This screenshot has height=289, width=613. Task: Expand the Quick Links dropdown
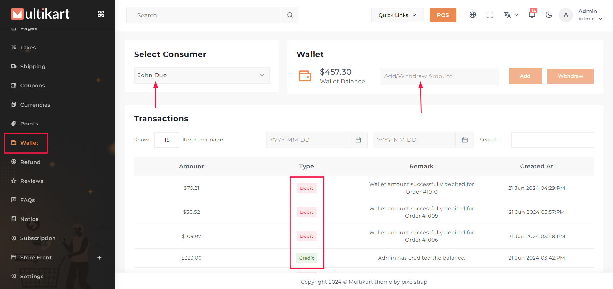click(x=397, y=15)
